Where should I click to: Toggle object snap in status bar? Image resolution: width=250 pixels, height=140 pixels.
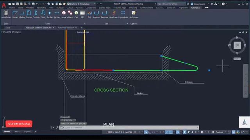[x=171, y=132]
